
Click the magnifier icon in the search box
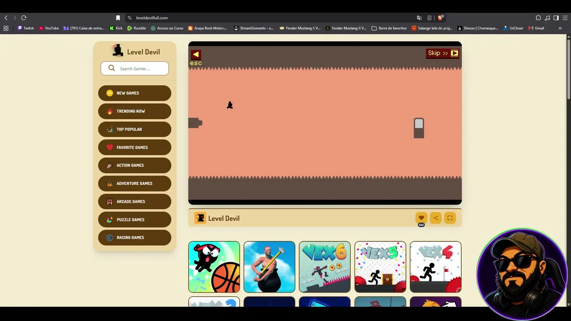pos(112,68)
